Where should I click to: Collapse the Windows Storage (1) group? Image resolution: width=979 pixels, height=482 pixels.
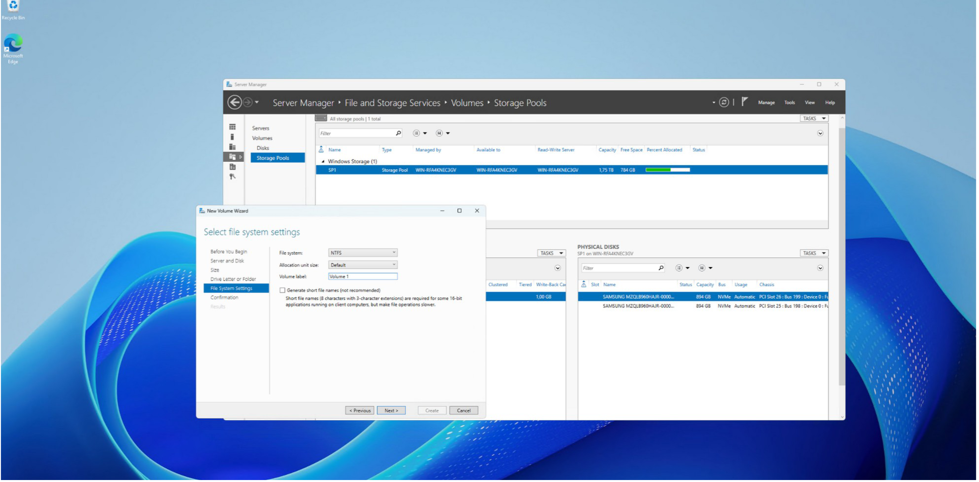coord(323,161)
